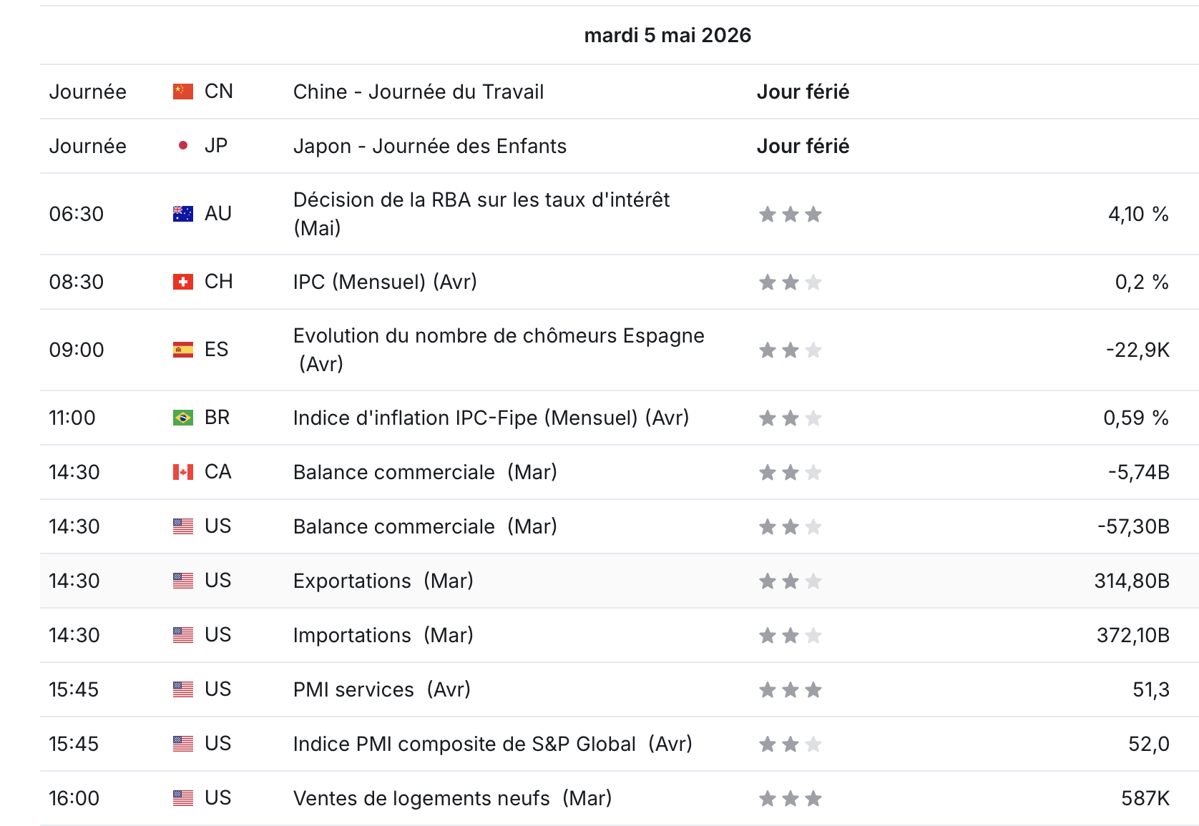Click the Spain flag icon
Viewport: 1199px width, 826px height.
pos(183,350)
